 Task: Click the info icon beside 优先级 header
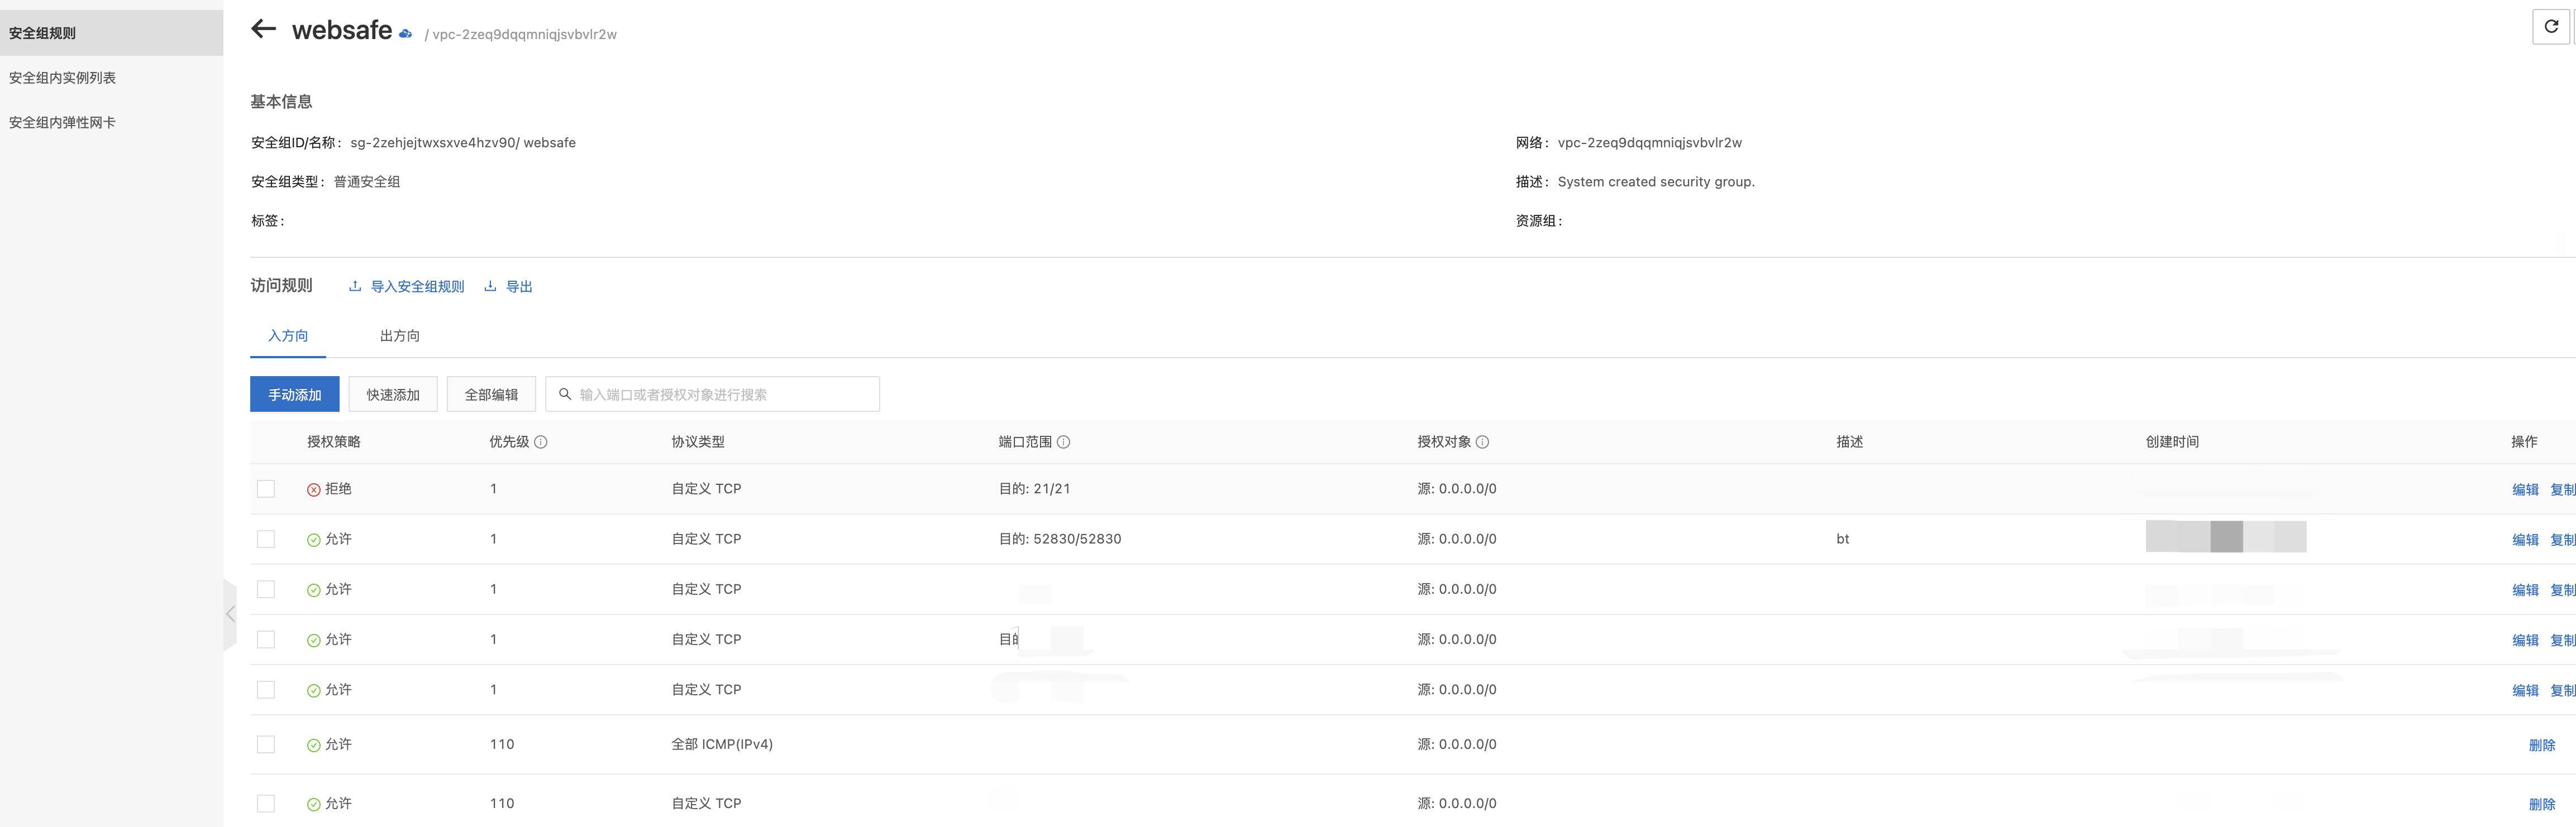pos(541,441)
